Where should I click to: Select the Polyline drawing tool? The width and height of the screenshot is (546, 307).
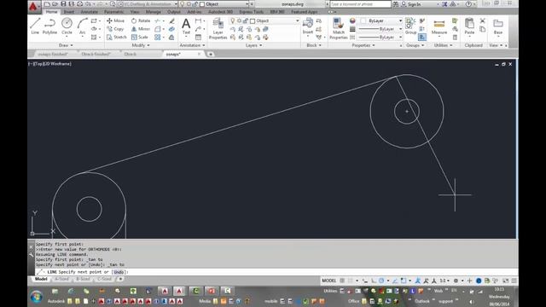49,26
